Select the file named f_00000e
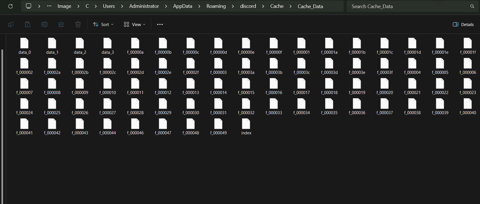The image size is (480, 204). 246,46
